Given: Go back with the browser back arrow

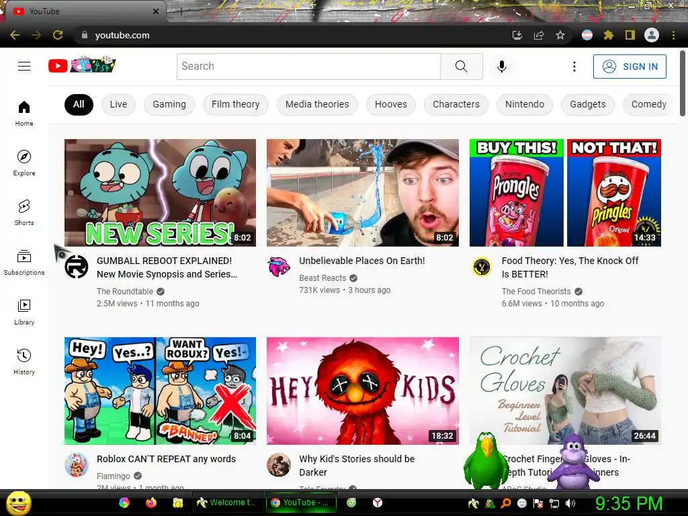Looking at the screenshot, I should pos(15,35).
